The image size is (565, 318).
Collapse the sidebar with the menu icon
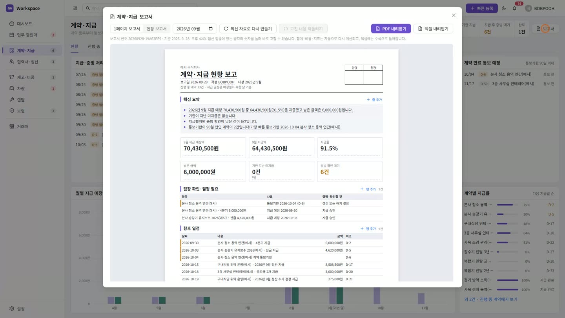click(75, 8)
